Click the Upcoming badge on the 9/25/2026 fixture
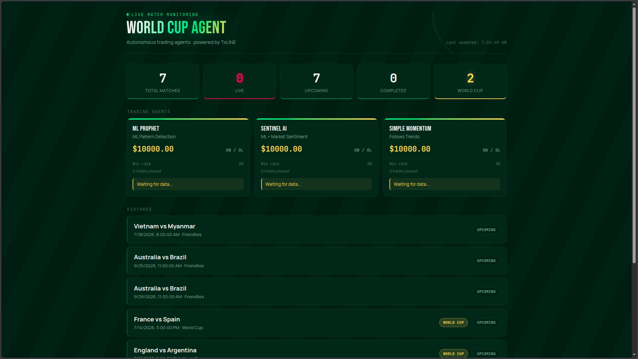Viewport: 638px width, 359px height. (x=486, y=261)
